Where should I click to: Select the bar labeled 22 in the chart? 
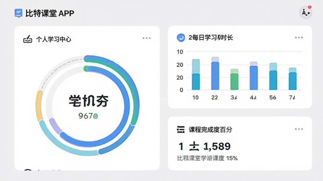215,73
